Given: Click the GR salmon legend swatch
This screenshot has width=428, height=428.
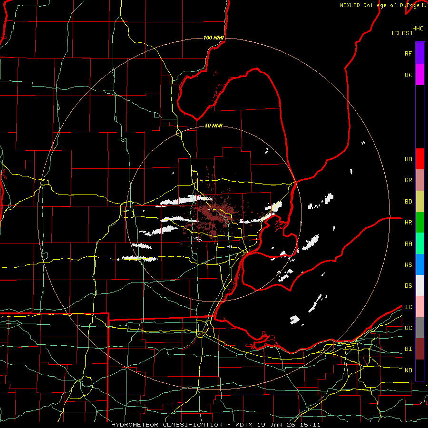Looking at the screenshot, I should click(420, 180).
